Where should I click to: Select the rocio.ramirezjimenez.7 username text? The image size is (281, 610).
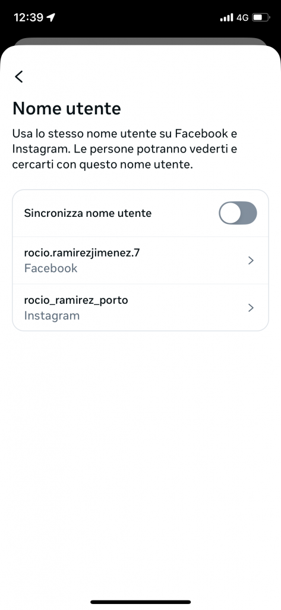(x=82, y=253)
